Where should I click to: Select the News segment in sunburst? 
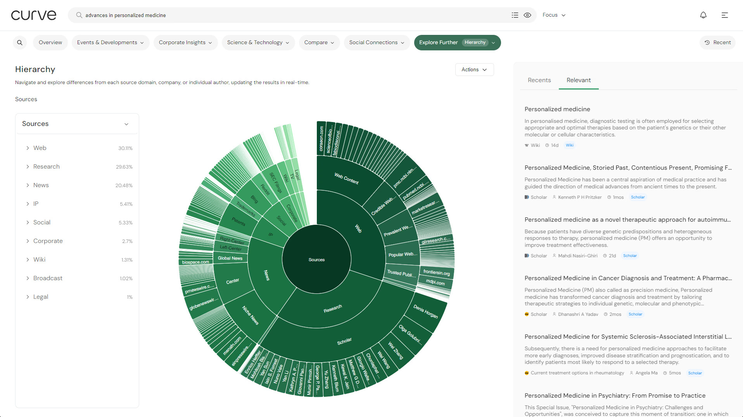click(x=266, y=275)
